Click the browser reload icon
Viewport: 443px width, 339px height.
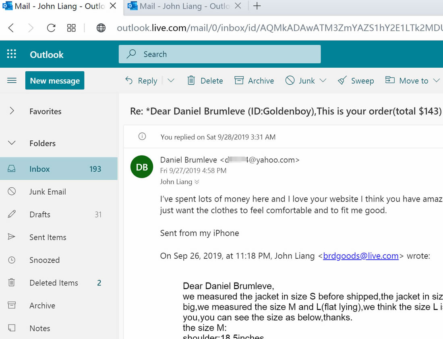pyautogui.click(x=51, y=28)
